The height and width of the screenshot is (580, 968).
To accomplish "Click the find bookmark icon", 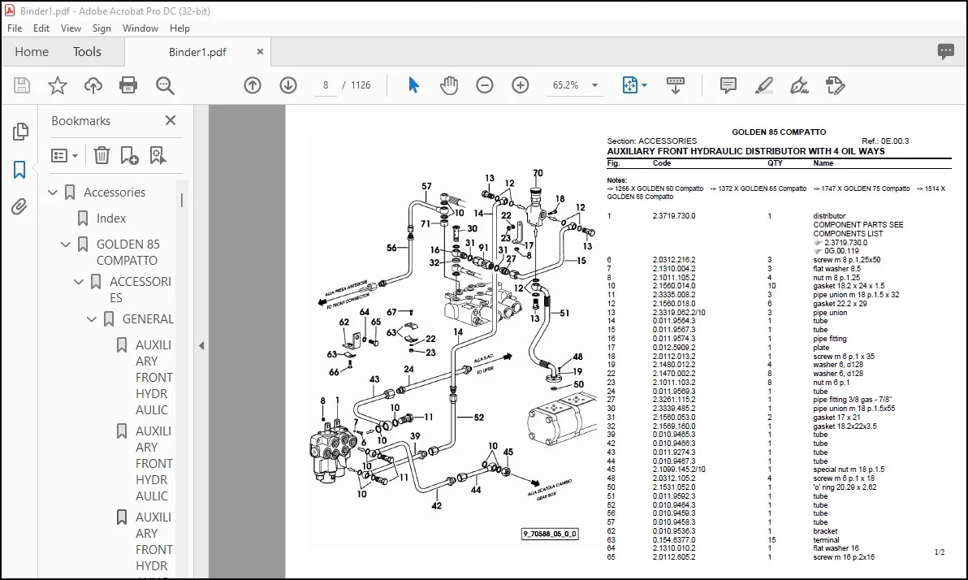I will [x=158, y=155].
